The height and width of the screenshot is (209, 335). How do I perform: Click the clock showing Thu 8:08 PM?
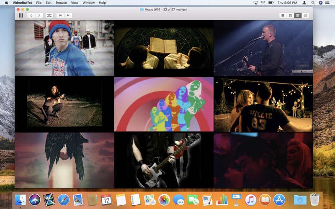287,3
